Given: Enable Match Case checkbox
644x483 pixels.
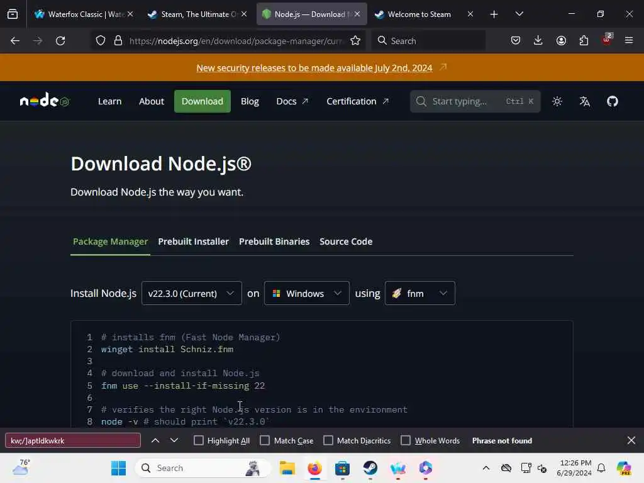Looking at the screenshot, I should click(265, 441).
